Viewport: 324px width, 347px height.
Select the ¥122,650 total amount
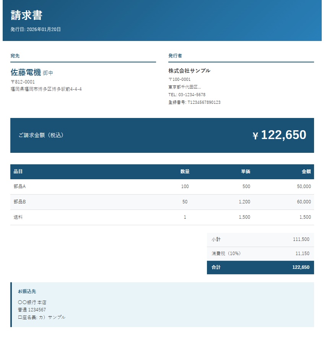tap(280, 135)
